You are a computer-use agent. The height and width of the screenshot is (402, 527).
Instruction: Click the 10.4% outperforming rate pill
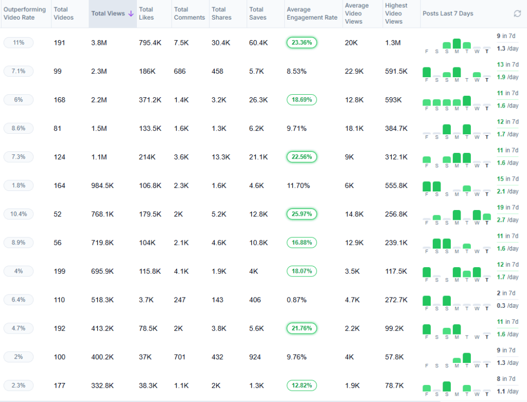[x=19, y=214]
